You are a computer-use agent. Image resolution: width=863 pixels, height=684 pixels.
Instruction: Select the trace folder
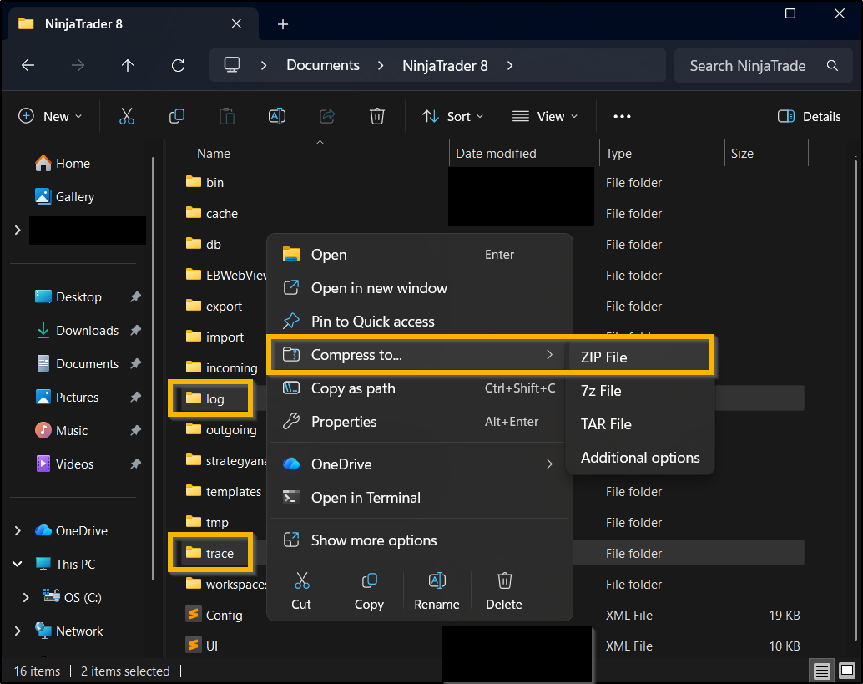(x=209, y=553)
